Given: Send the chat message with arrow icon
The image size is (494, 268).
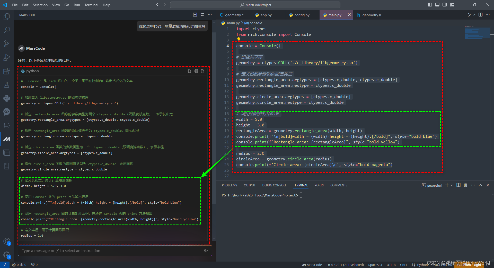Looking at the screenshot, I should tap(206, 251).
